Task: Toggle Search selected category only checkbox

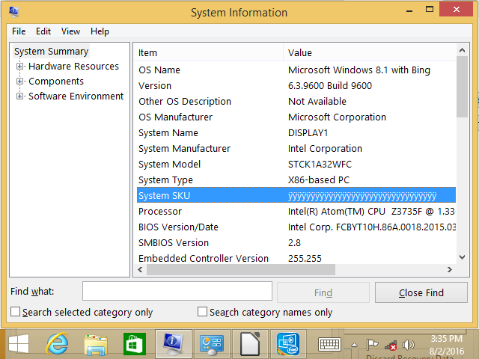Action: click(15, 312)
